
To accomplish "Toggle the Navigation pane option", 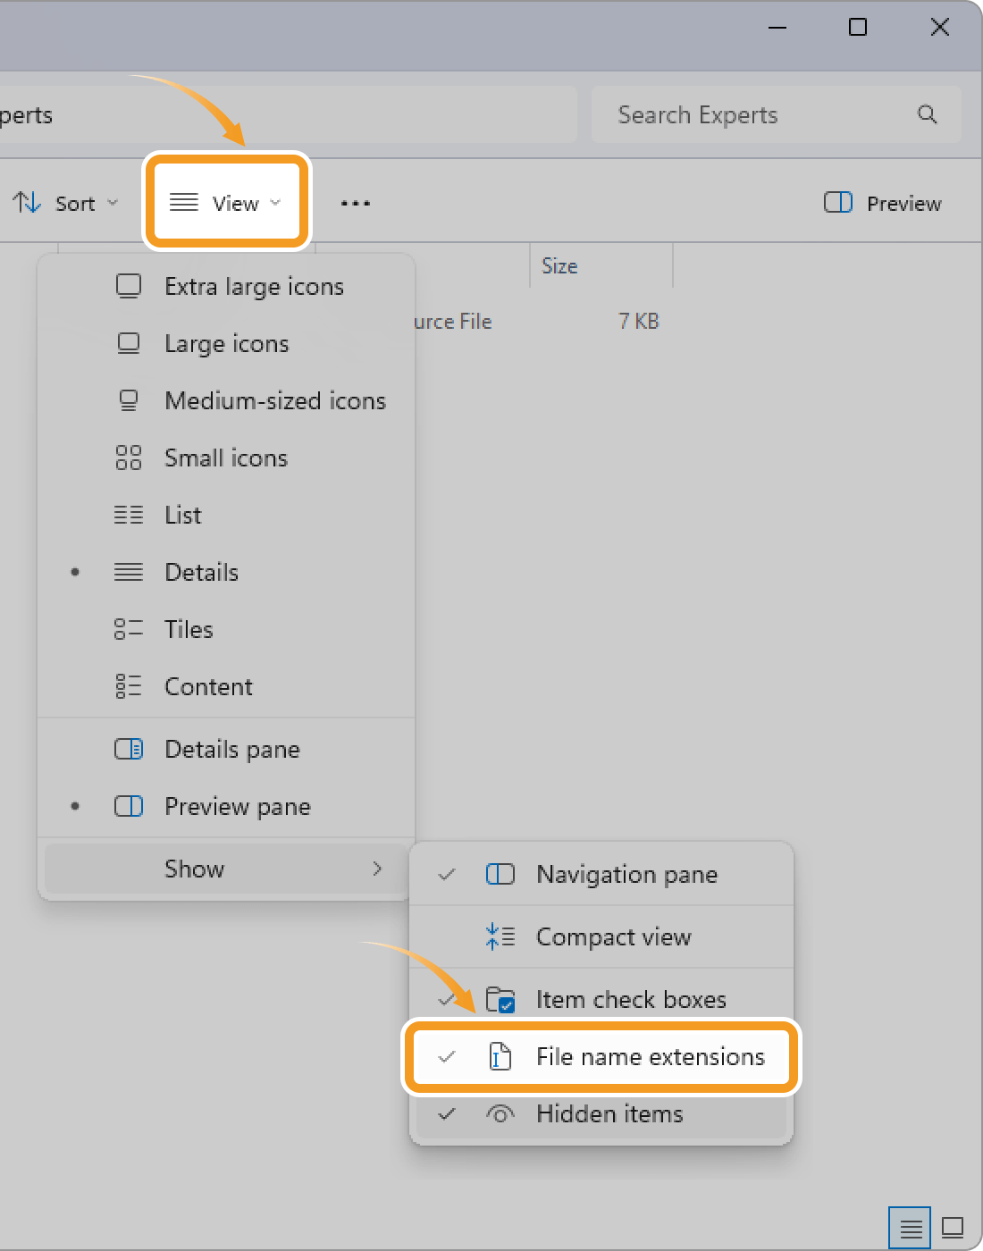I will pyautogui.click(x=626, y=875).
